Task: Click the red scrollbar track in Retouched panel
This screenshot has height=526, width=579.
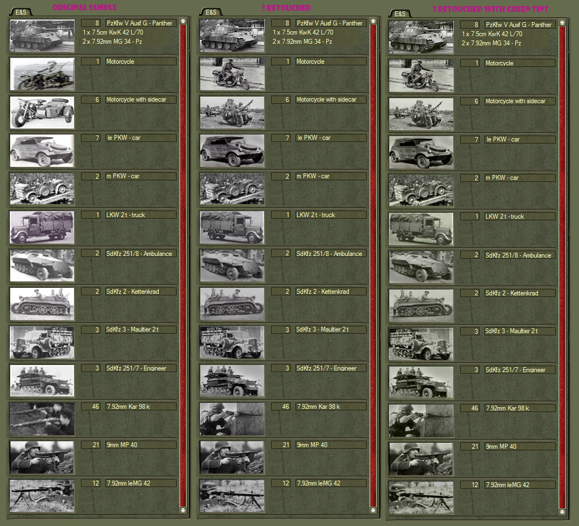Action: point(373,265)
